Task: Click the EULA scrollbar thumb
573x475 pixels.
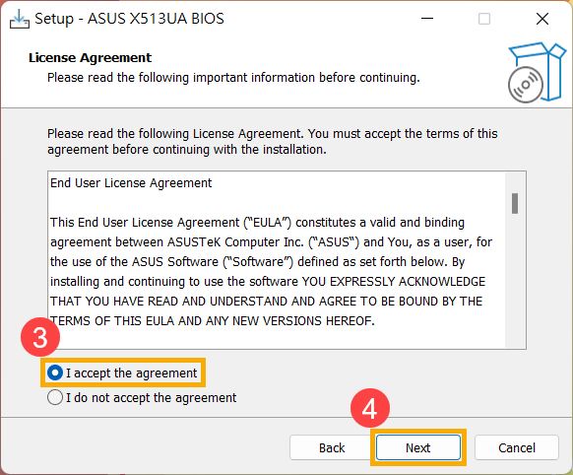Action: point(515,203)
